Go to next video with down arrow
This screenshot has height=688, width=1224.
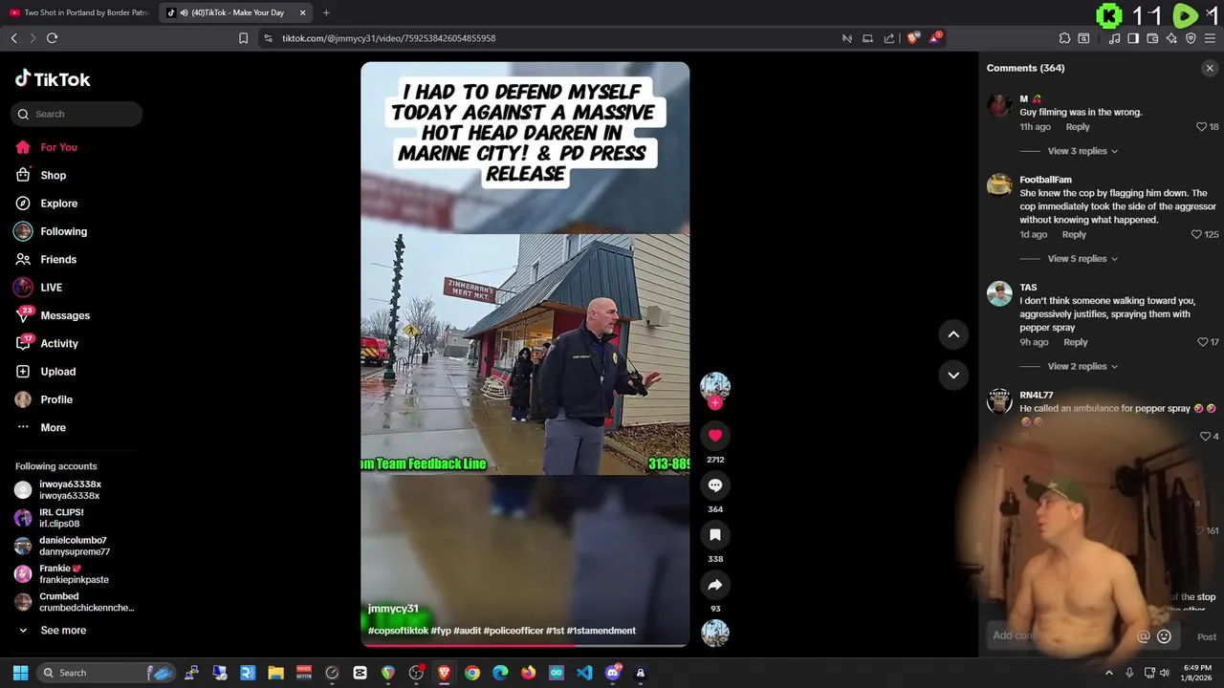coord(953,375)
